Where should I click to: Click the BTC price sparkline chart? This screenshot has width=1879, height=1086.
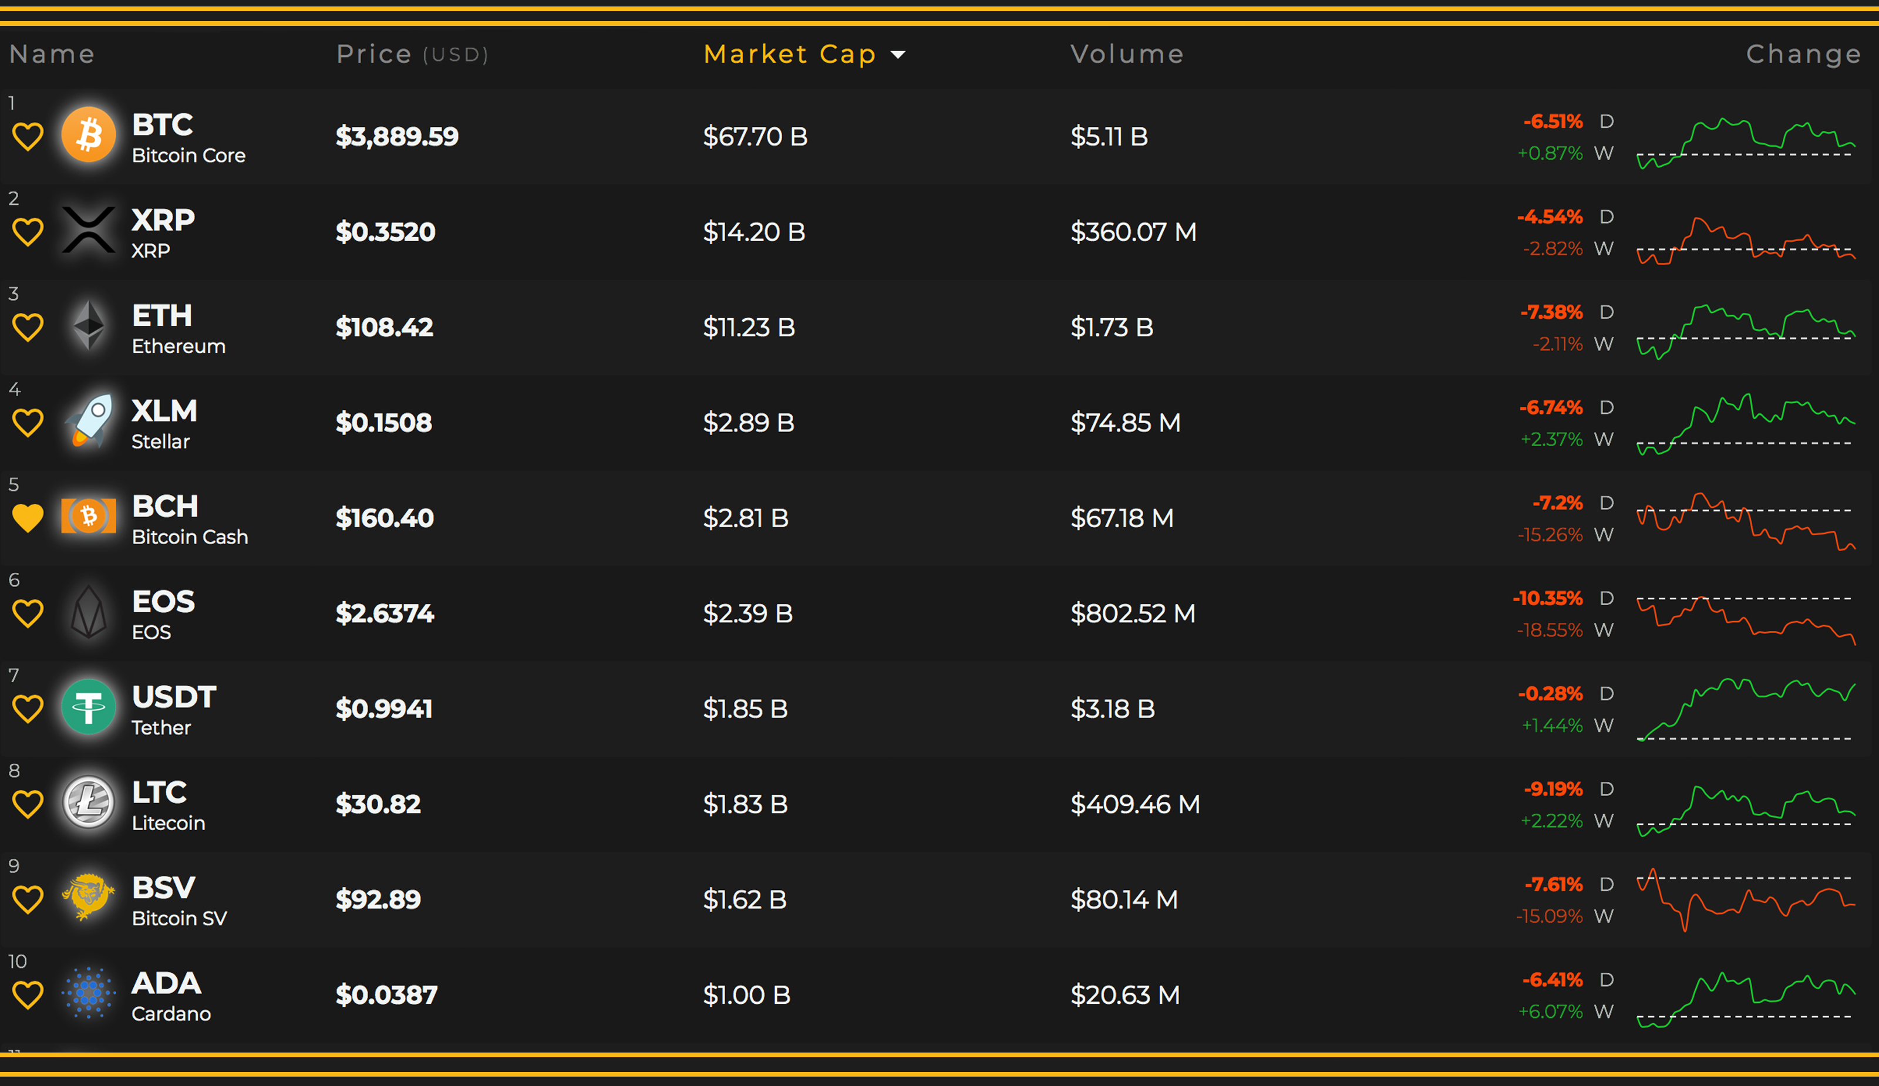coord(1745,141)
